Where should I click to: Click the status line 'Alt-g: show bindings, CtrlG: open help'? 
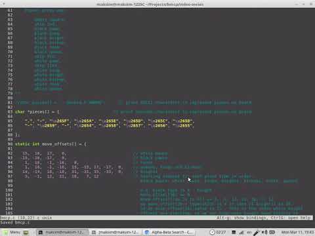click(x=264, y=218)
